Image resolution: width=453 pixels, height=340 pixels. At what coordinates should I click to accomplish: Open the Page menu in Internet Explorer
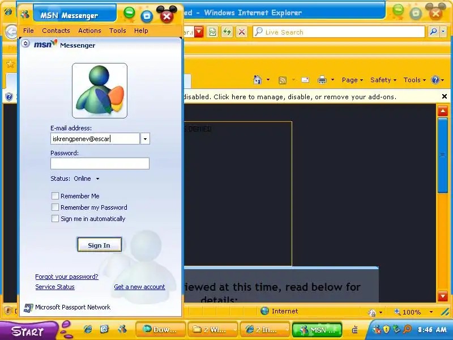pyautogui.click(x=352, y=80)
